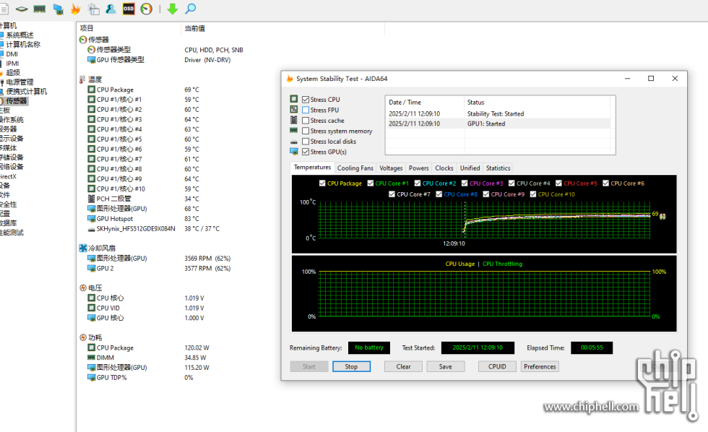Screen dimensions: 708x432
Task: Open the flame stability test toolbar icon
Action: point(75,9)
